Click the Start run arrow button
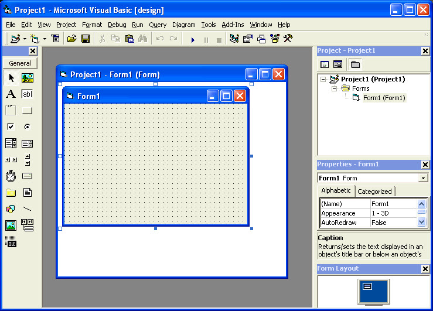The width and height of the screenshot is (433, 311). coord(193,40)
